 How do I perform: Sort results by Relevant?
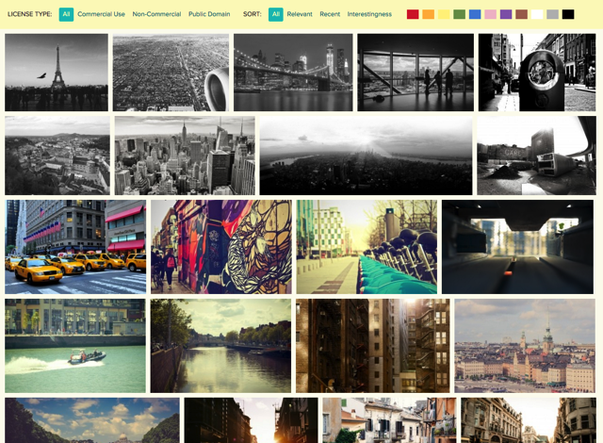(x=300, y=14)
